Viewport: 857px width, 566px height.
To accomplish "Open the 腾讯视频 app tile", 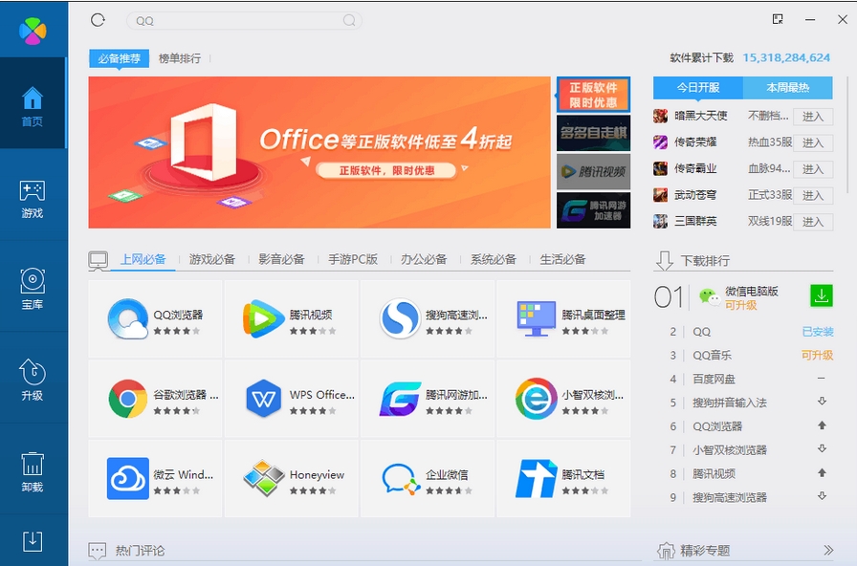I will point(292,319).
